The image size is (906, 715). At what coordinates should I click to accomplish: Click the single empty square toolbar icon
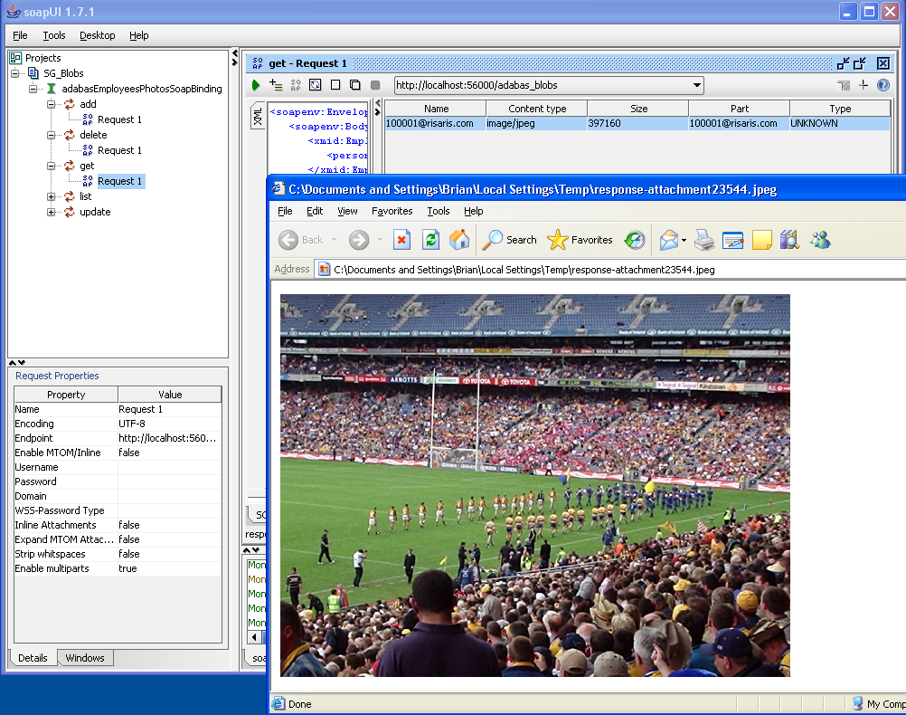(x=335, y=85)
